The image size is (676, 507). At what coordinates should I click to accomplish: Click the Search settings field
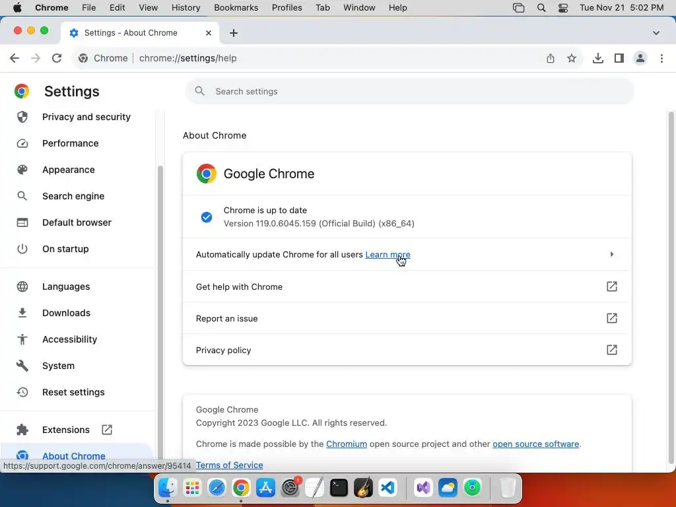(409, 91)
